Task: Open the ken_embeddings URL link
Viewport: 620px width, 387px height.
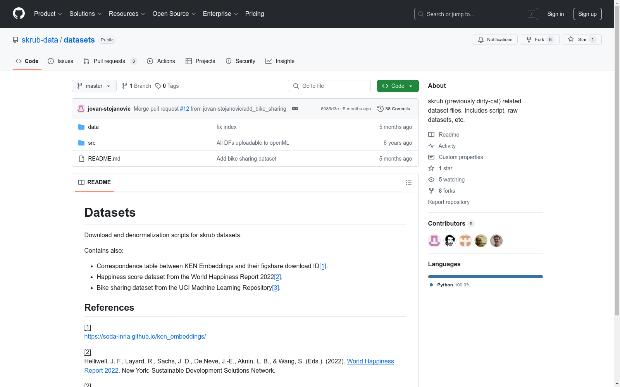Action: pos(145,336)
